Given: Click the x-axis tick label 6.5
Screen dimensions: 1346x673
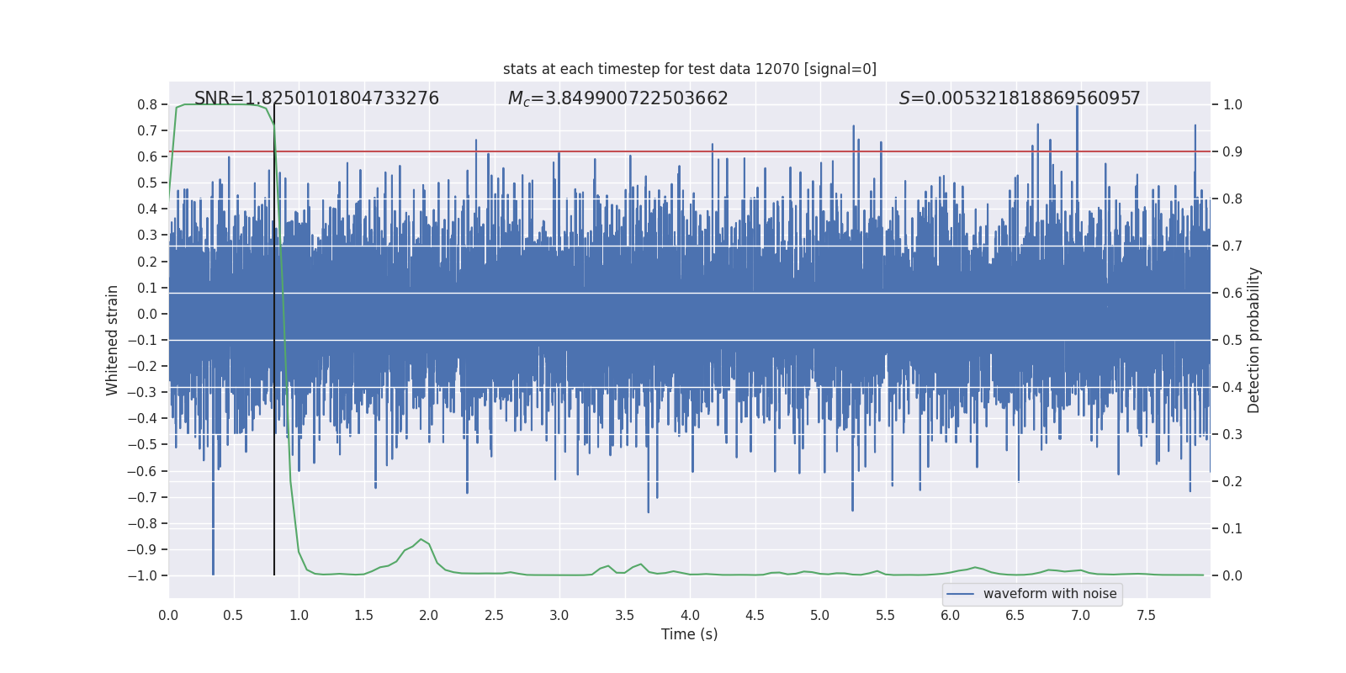Looking at the screenshot, I should [1015, 615].
